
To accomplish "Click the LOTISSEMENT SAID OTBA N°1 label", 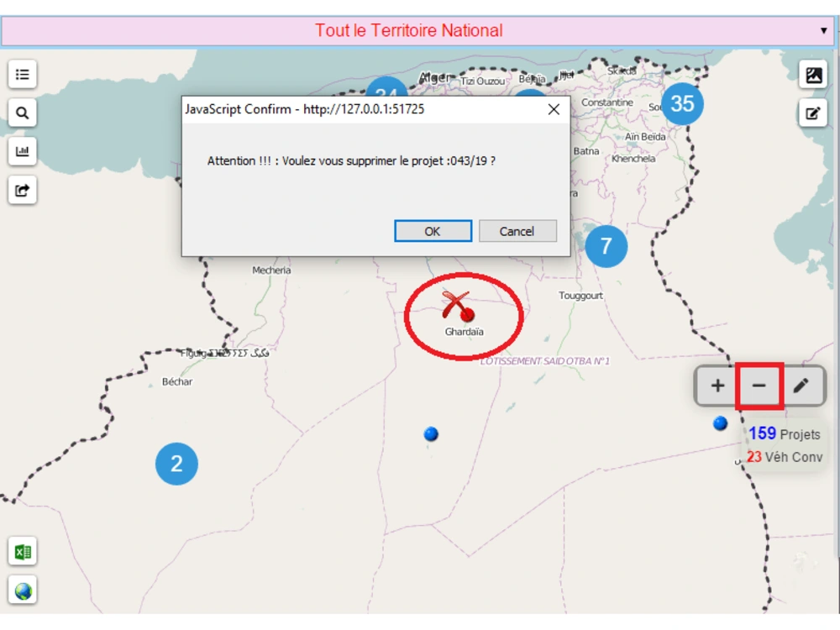I will 544,361.
